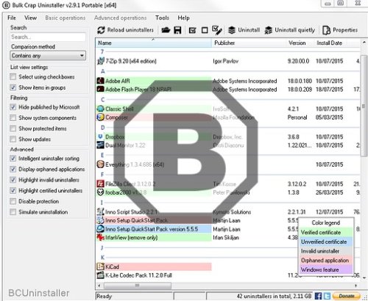Toggle Highlight invalid uninstallers

coord(13,180)
